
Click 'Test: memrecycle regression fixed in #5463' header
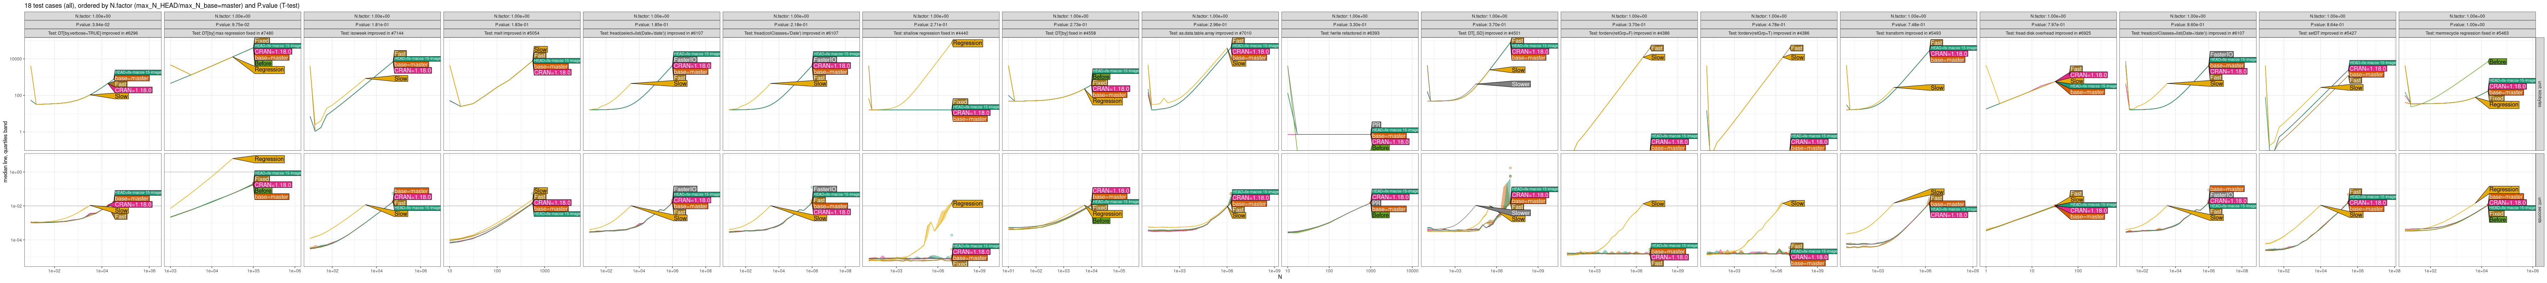tap(2465, 33)
